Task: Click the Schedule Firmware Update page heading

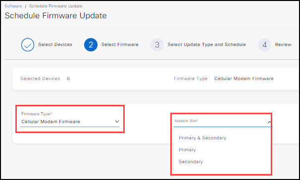Action: [55, 16]
